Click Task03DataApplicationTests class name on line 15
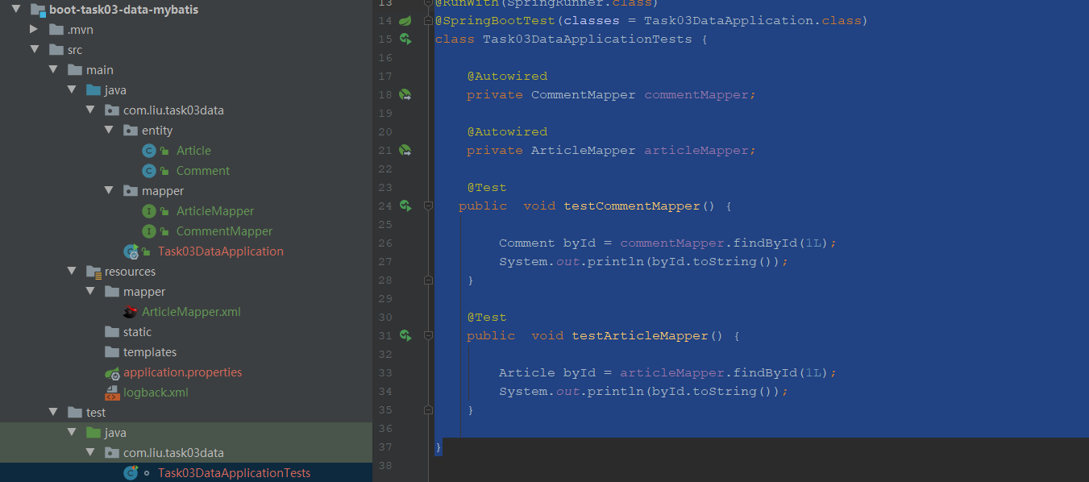The width and height of the screenshot is (1089, 482). [587, 39]
